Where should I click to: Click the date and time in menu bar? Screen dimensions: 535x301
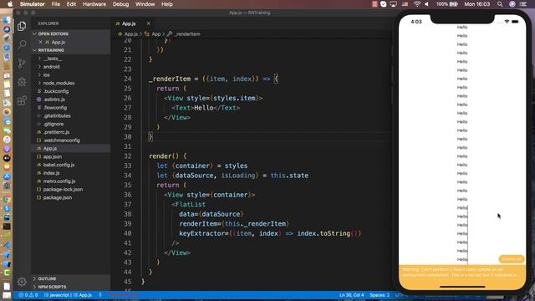click(476, 4)
